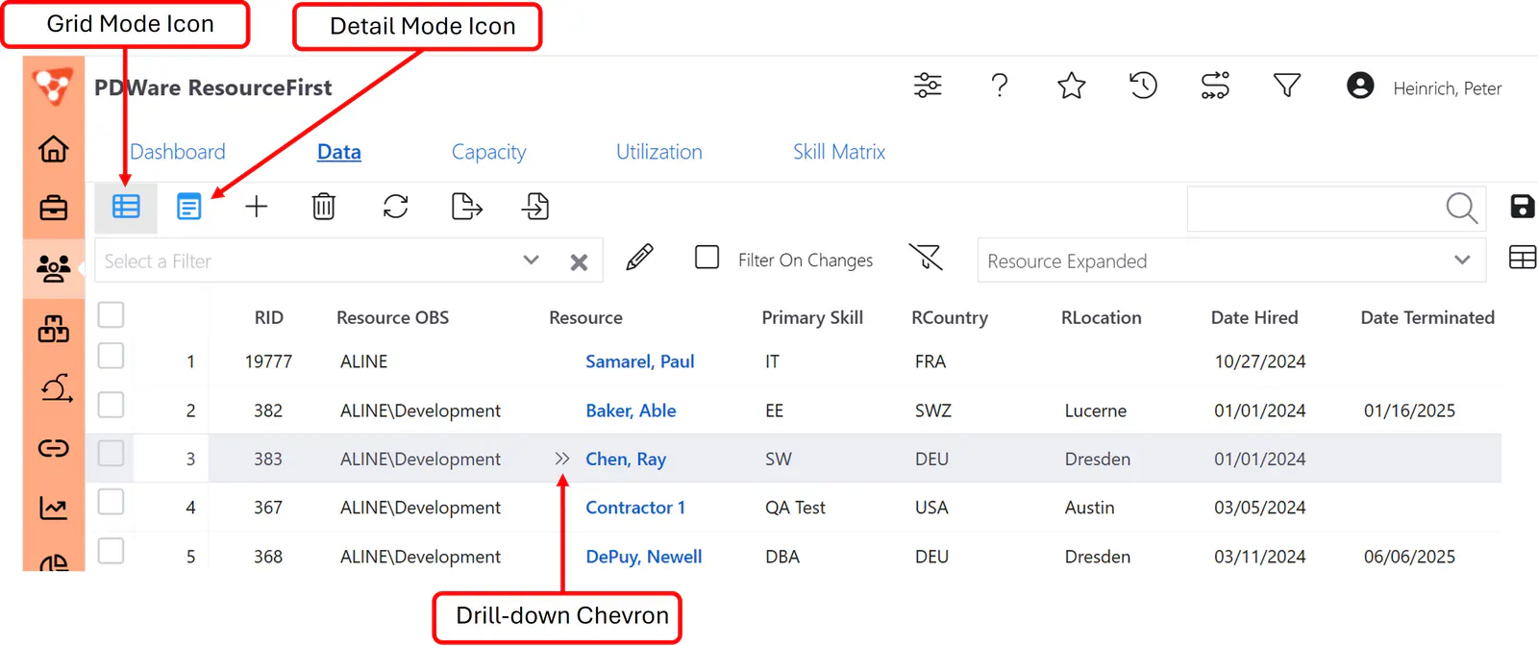Screen dimensions: 1538x646
Task: Open the Samarel, Paul resource link
Action: point(640,361)
